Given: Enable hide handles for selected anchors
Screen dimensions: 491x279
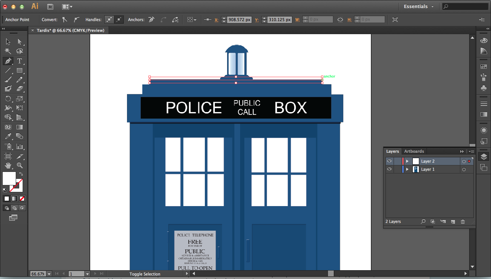Looking at the screenshot, I should pos(119,20).
